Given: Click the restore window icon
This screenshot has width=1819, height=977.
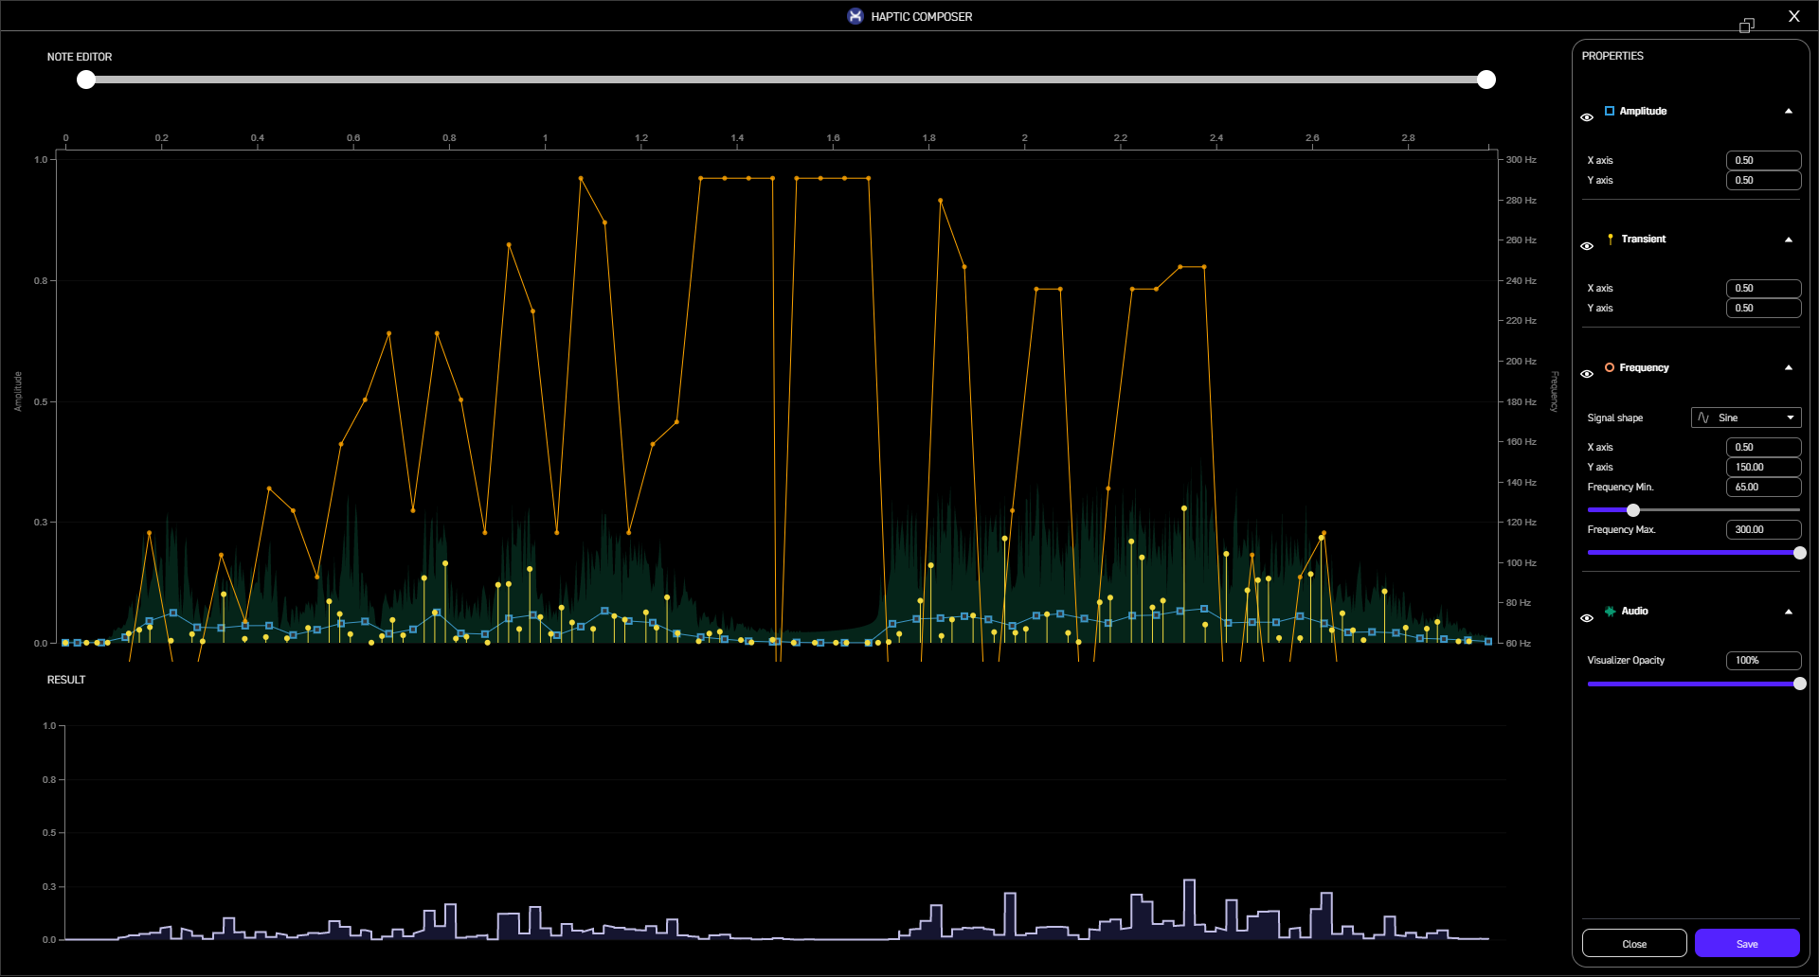Looking at the screenshot, I should click(x=1747, y=26).
